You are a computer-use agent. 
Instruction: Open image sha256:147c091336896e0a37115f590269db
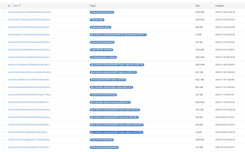(29, 140)
